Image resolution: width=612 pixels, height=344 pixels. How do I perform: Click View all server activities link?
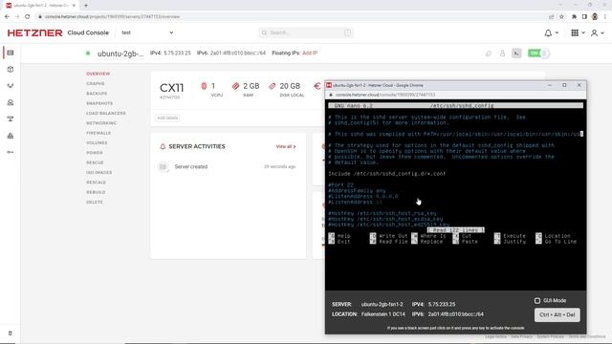pos(286,146)
